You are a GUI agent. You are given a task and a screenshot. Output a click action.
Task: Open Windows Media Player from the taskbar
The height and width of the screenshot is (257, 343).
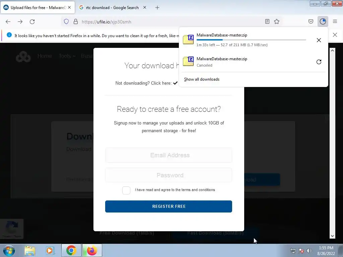[50, 250]
